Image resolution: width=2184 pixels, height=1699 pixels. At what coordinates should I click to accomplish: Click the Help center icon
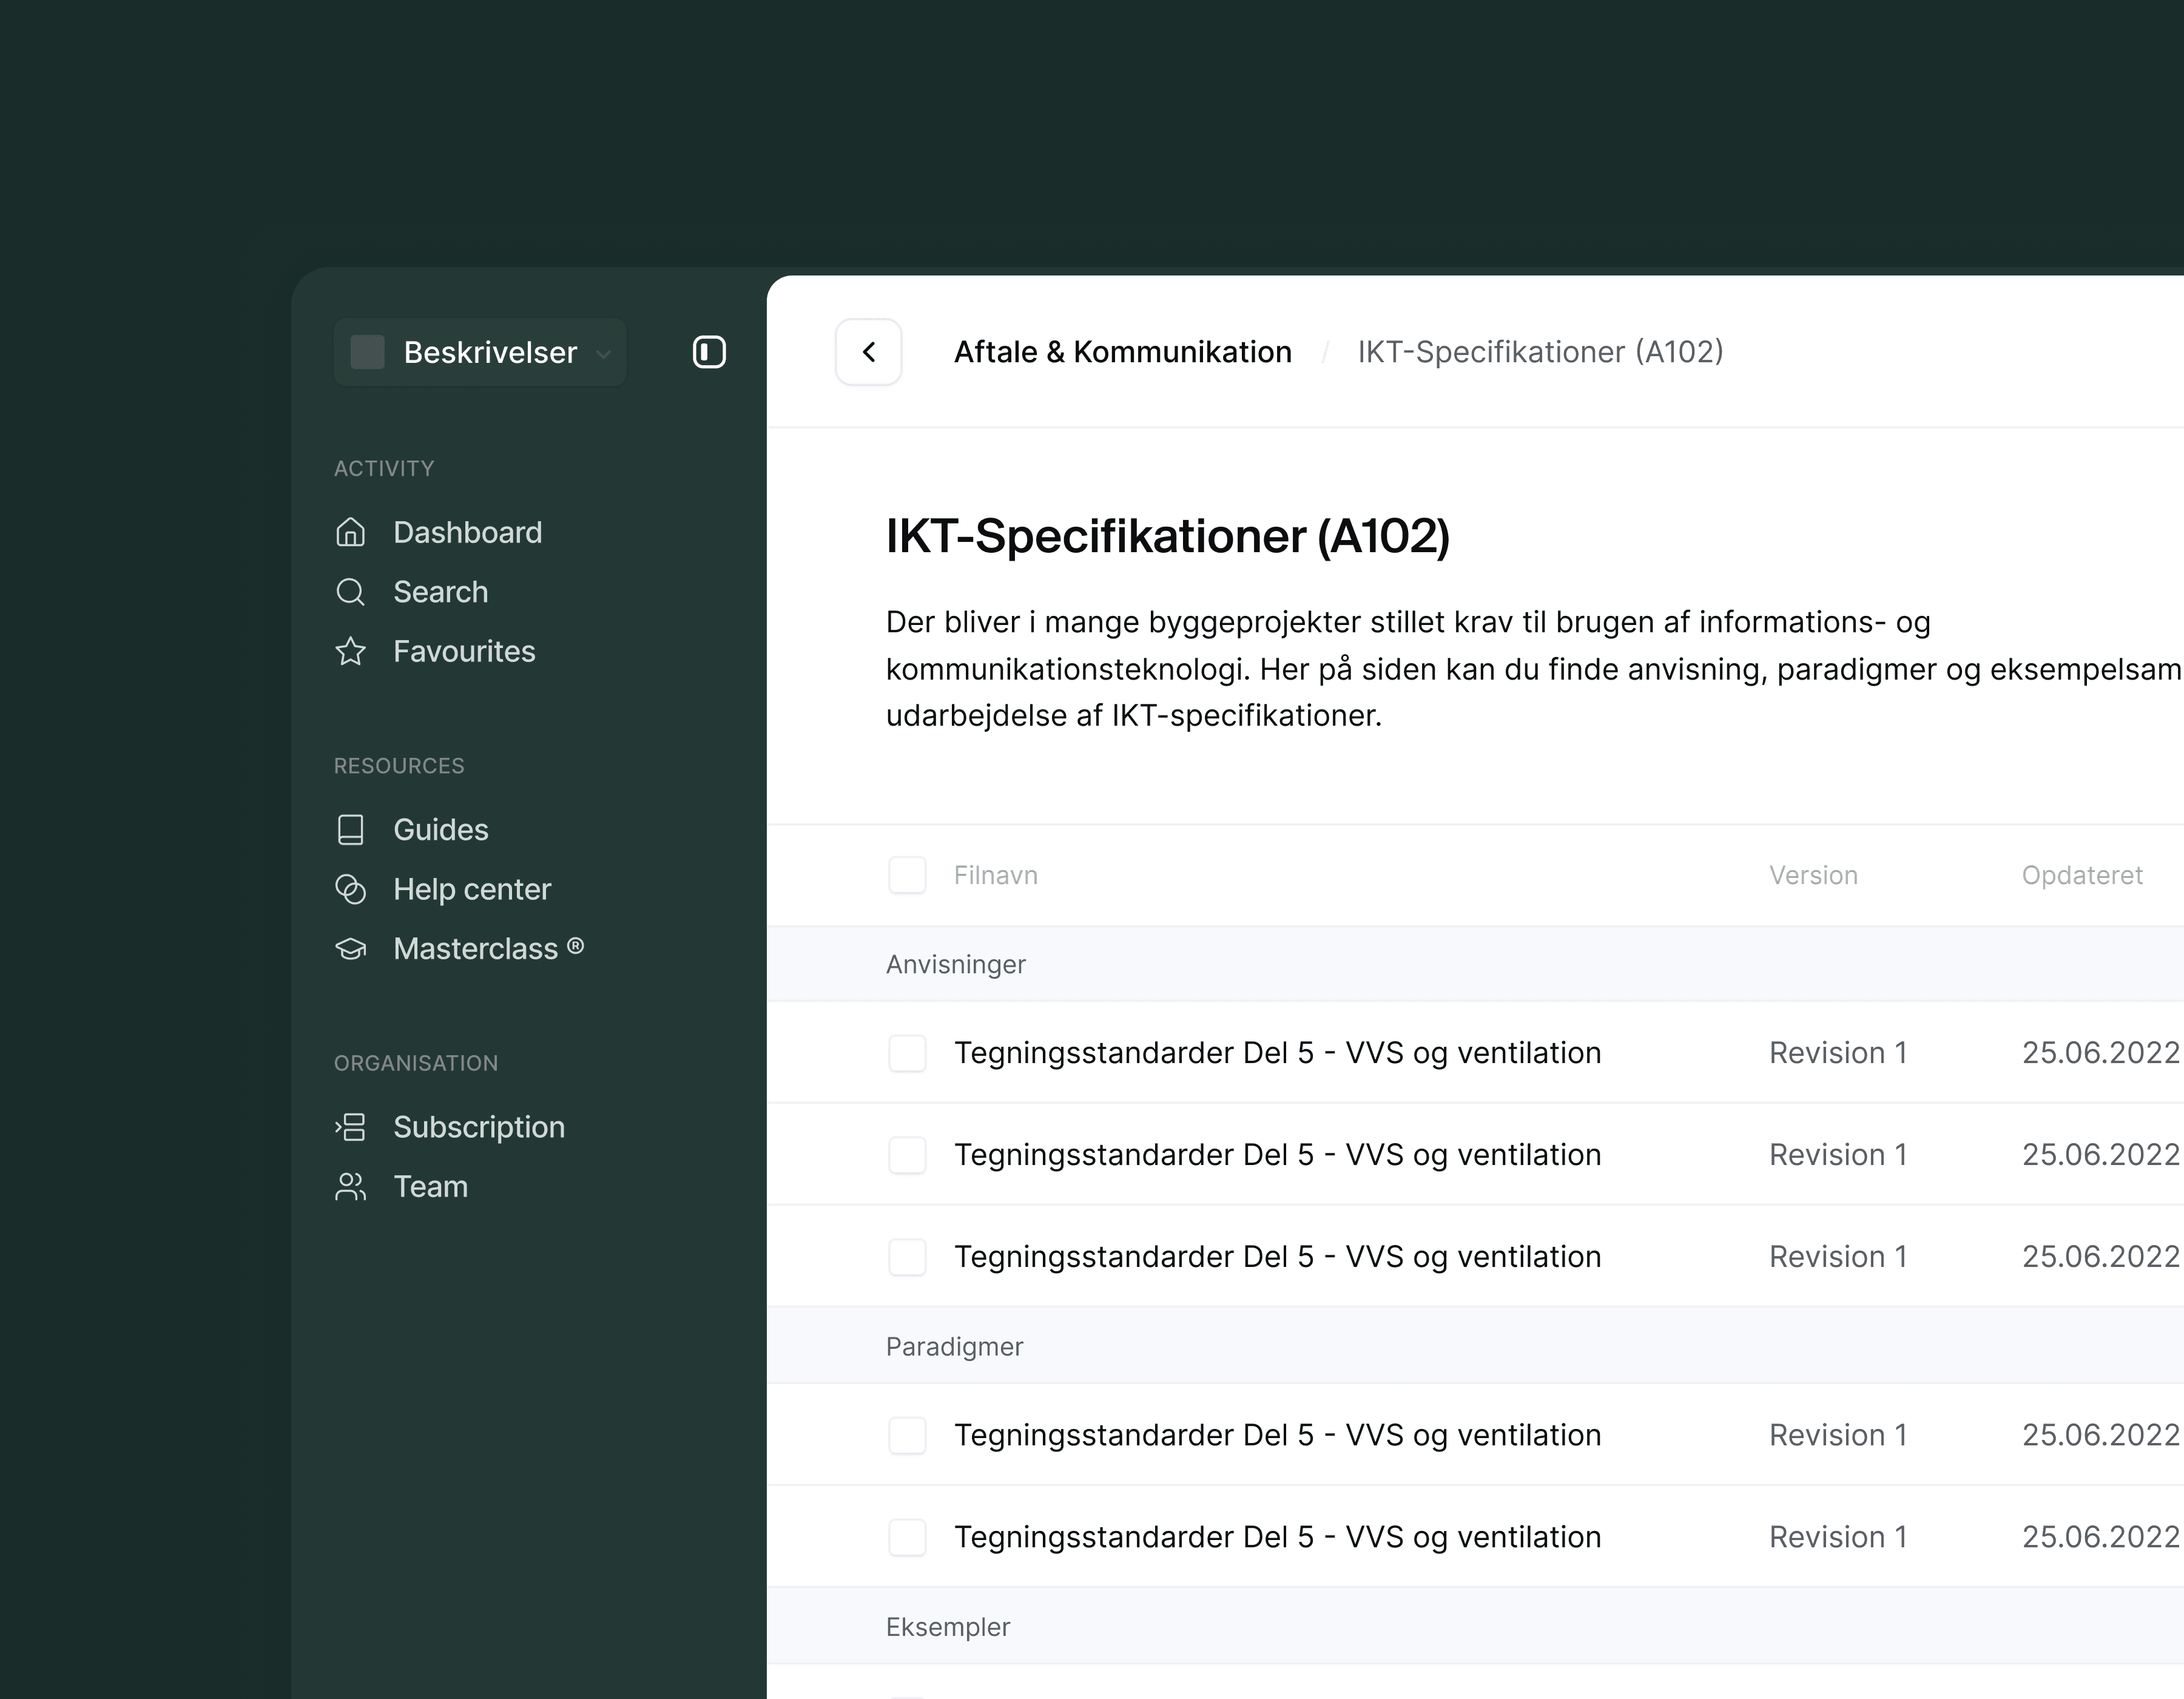click(x=350, y=889)
